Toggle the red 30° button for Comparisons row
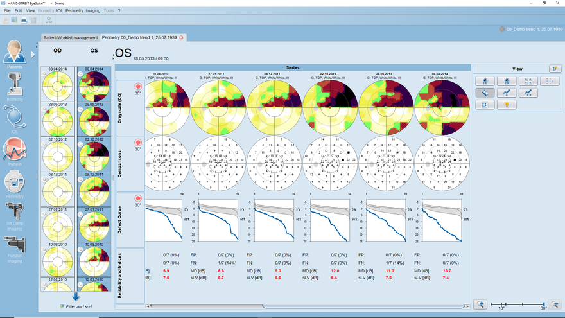The image size is (565, 318). (x=137, y=142)
